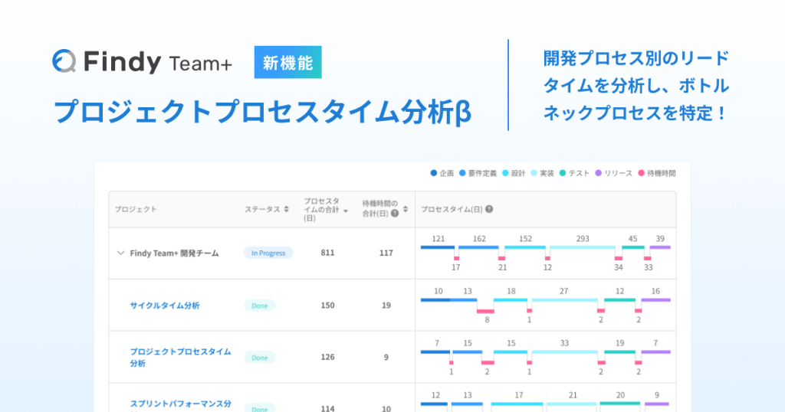This screenshot has height=412, width=785.
Task: Click the プロジェクト column header
Action: (x=136, y=209)
